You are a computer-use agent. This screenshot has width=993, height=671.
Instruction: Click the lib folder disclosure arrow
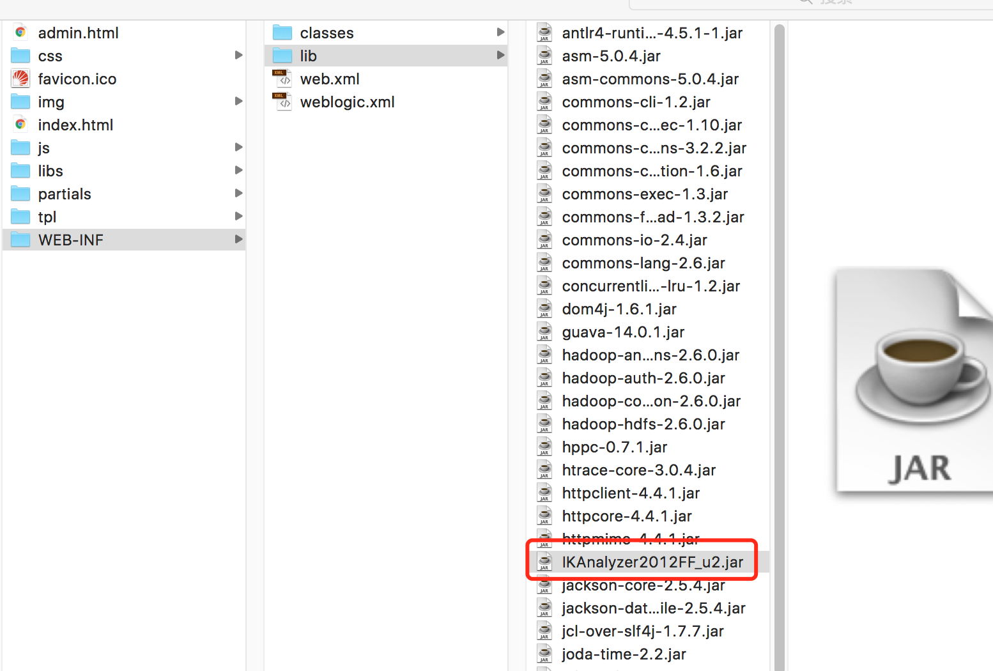pyautogui.click(x=500, y=55)
